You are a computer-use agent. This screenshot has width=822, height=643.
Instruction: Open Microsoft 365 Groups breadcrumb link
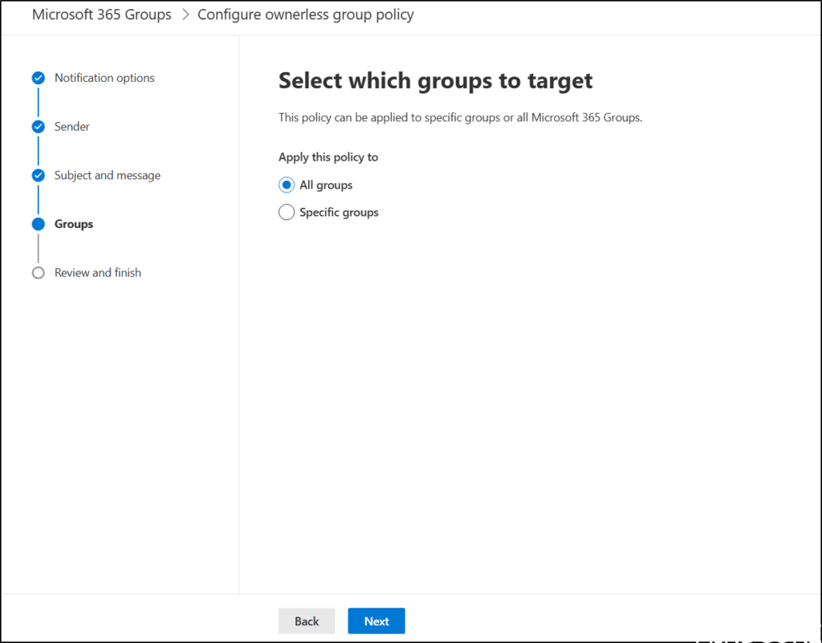pos(102,15)
